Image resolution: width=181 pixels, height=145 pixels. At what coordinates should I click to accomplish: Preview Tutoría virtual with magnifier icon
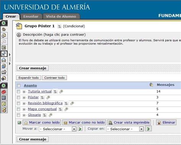61,92
